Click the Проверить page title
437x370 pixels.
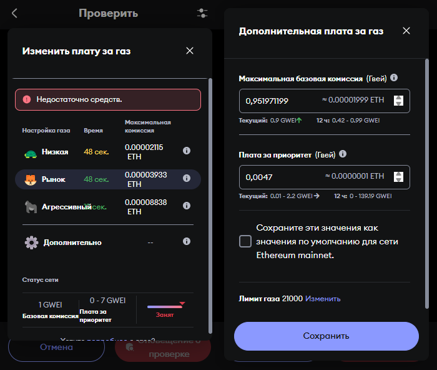tap(108, 13)
